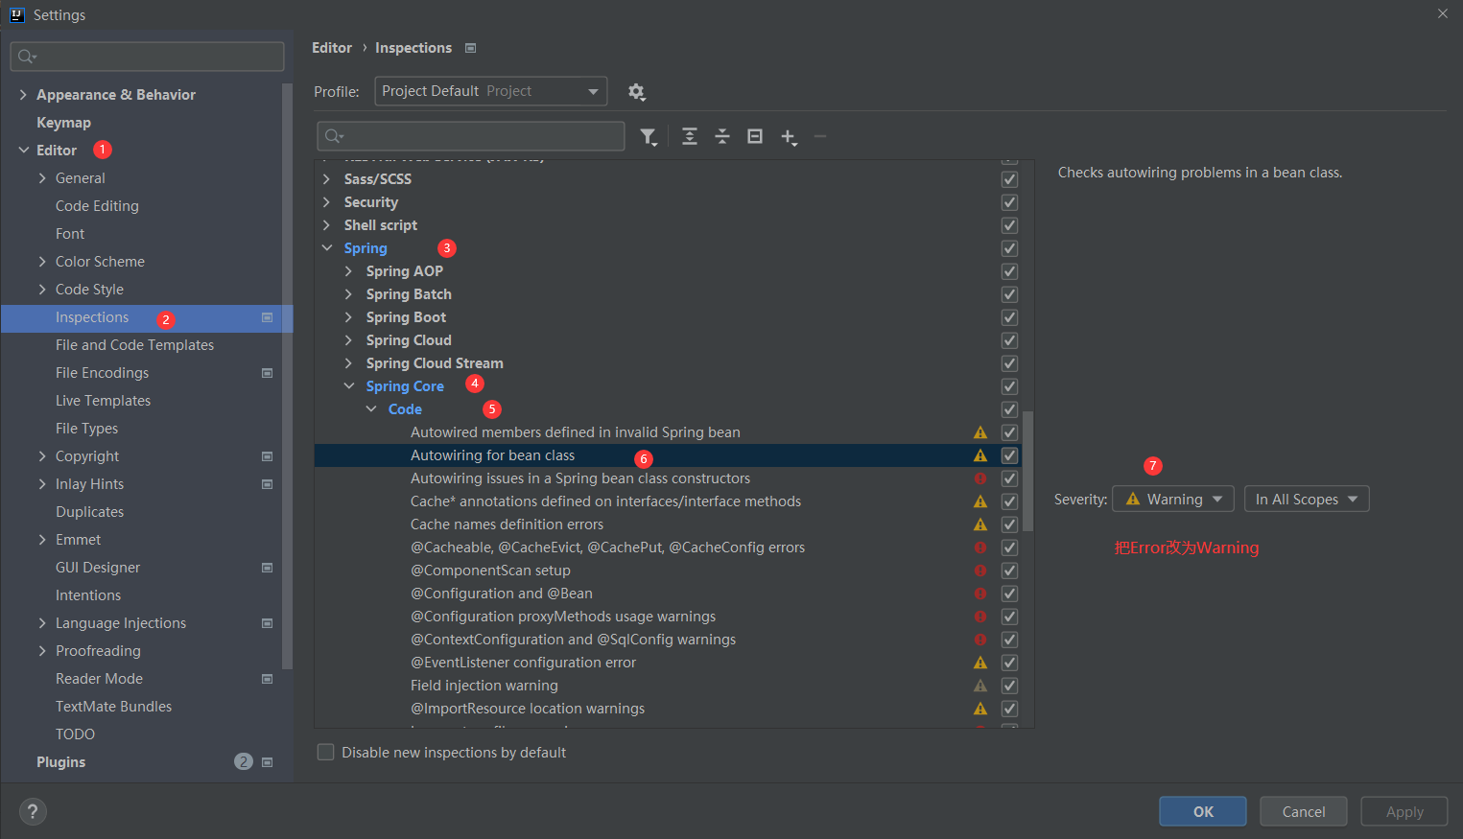Image resolution: width=1463 pixels, height=839 pixels.
Task: Click project-level icon on Plugins row
Action: click(268, 762)
